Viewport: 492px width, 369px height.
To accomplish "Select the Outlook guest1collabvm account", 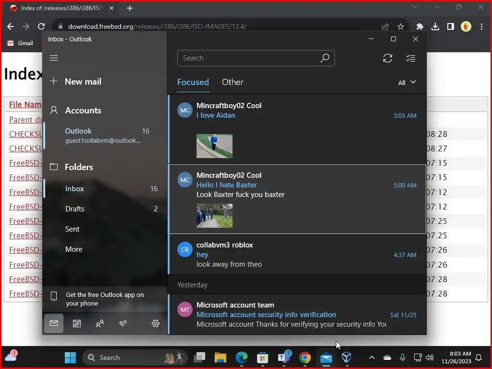I will coord(105,135).
